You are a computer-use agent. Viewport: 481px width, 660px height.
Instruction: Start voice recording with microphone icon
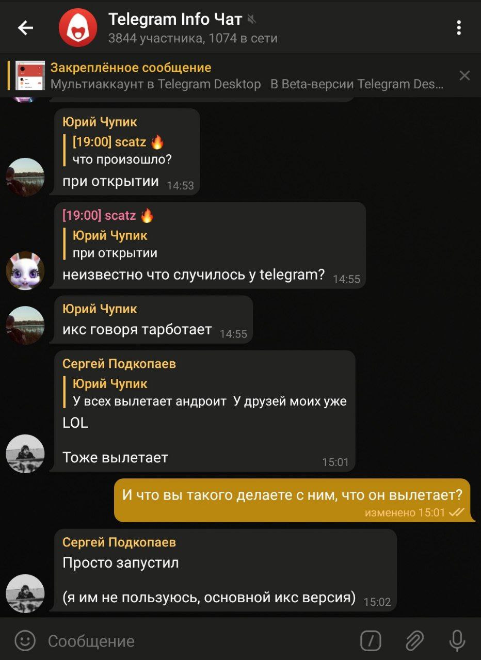[x=457, y=641]
